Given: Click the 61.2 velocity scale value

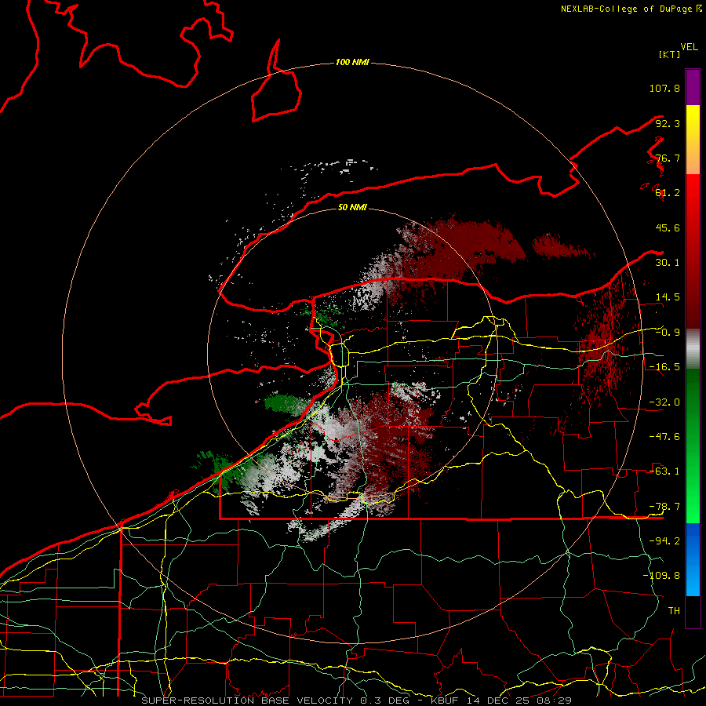Looking at the screenshot, I should coord(668,193).
